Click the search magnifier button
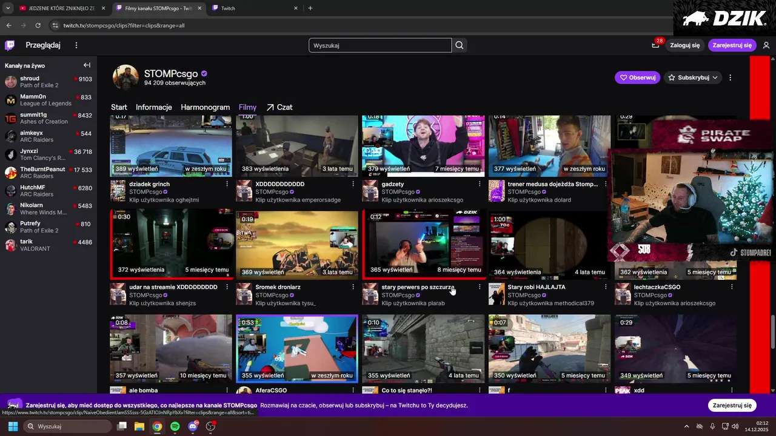The image size is (776, 436). (x=460, y=45)
